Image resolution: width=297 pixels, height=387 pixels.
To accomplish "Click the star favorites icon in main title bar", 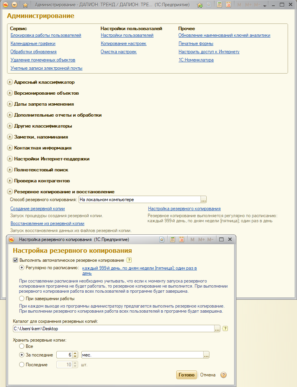I will tap(25, 5).
